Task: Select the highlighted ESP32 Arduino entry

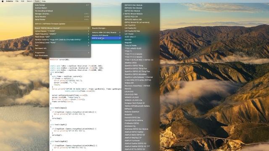Action: coord(106,38)
